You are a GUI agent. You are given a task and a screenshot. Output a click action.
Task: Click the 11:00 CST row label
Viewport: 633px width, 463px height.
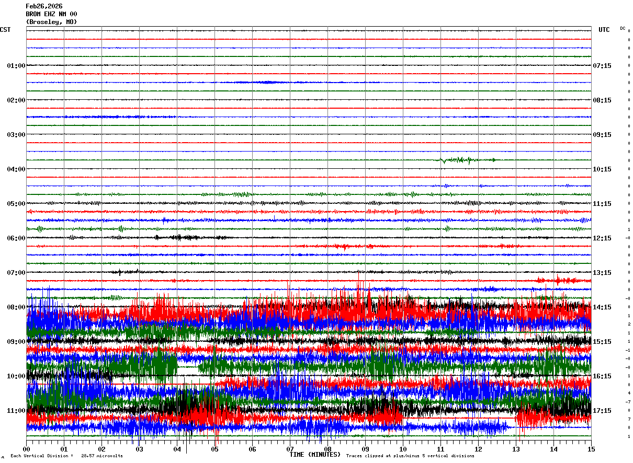coord(16,411)
